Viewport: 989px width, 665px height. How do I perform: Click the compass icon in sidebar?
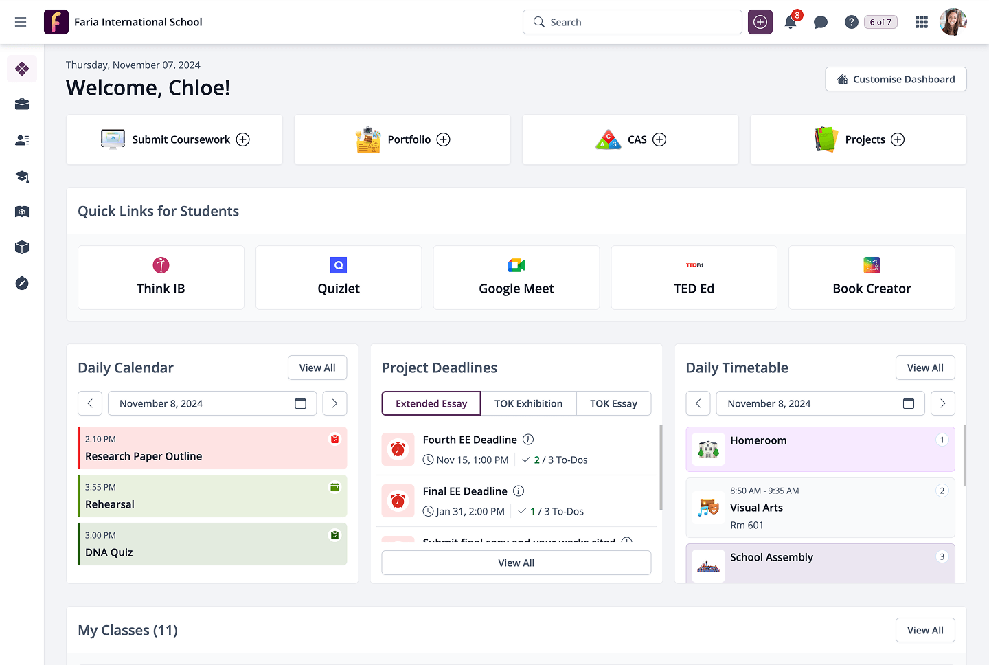pos(22,283)
